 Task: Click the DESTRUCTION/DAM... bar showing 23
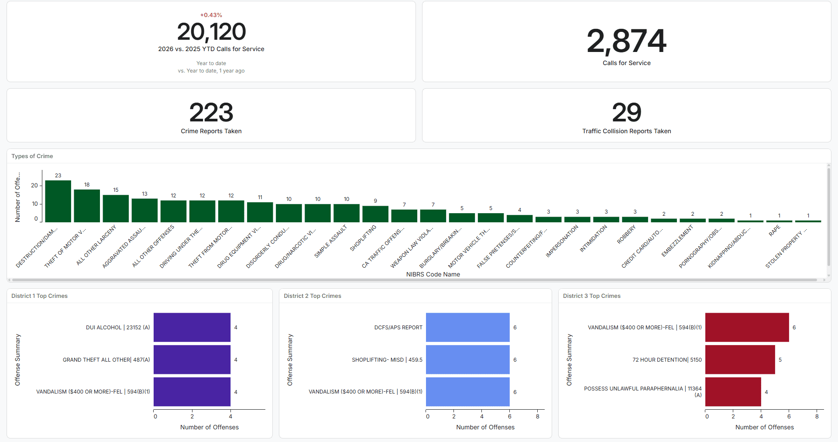point(58,201)
